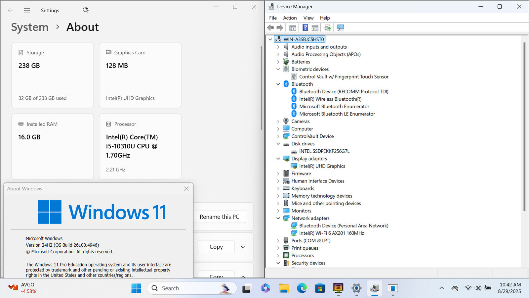Click the blue question-mark Help toolbar icon

(x=305, y=27)
